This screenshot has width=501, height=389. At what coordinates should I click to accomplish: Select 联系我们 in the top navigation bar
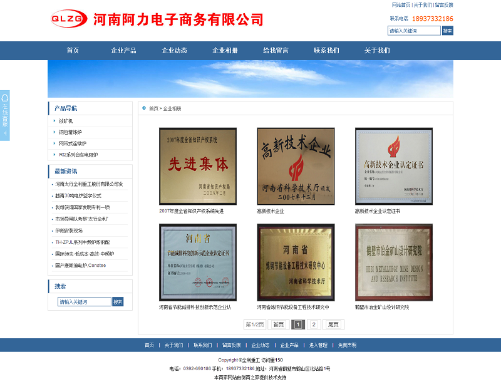(326, 51)
